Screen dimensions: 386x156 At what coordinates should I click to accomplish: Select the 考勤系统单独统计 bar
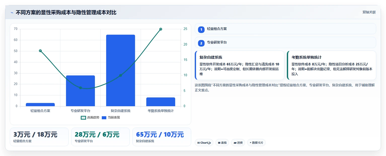coord(161,102)
